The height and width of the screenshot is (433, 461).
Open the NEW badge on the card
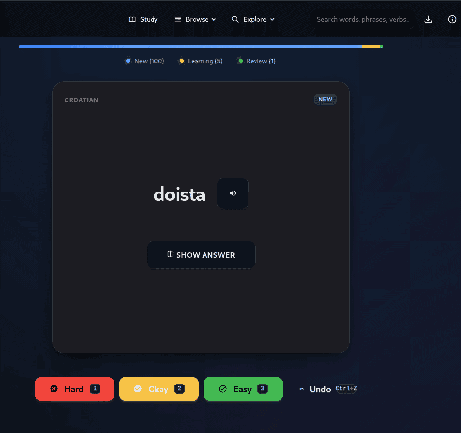(325, 99)
